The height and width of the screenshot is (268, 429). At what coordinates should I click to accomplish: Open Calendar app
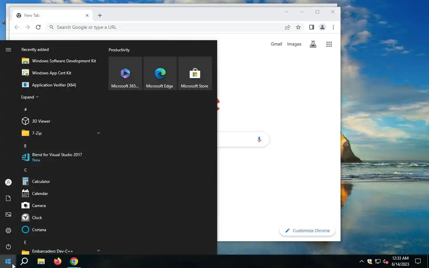click(x=61, y=194)
